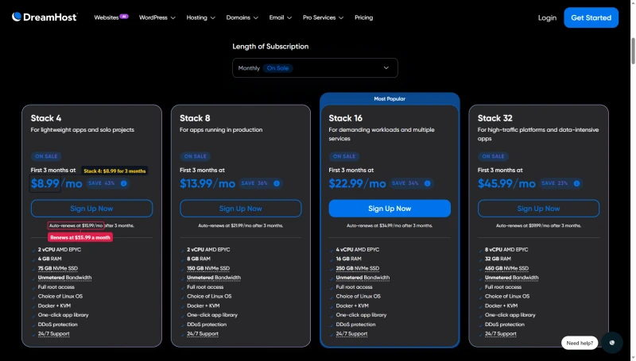
Task: Sign up for the Stack 8 plan
Action: coord(241,209)
